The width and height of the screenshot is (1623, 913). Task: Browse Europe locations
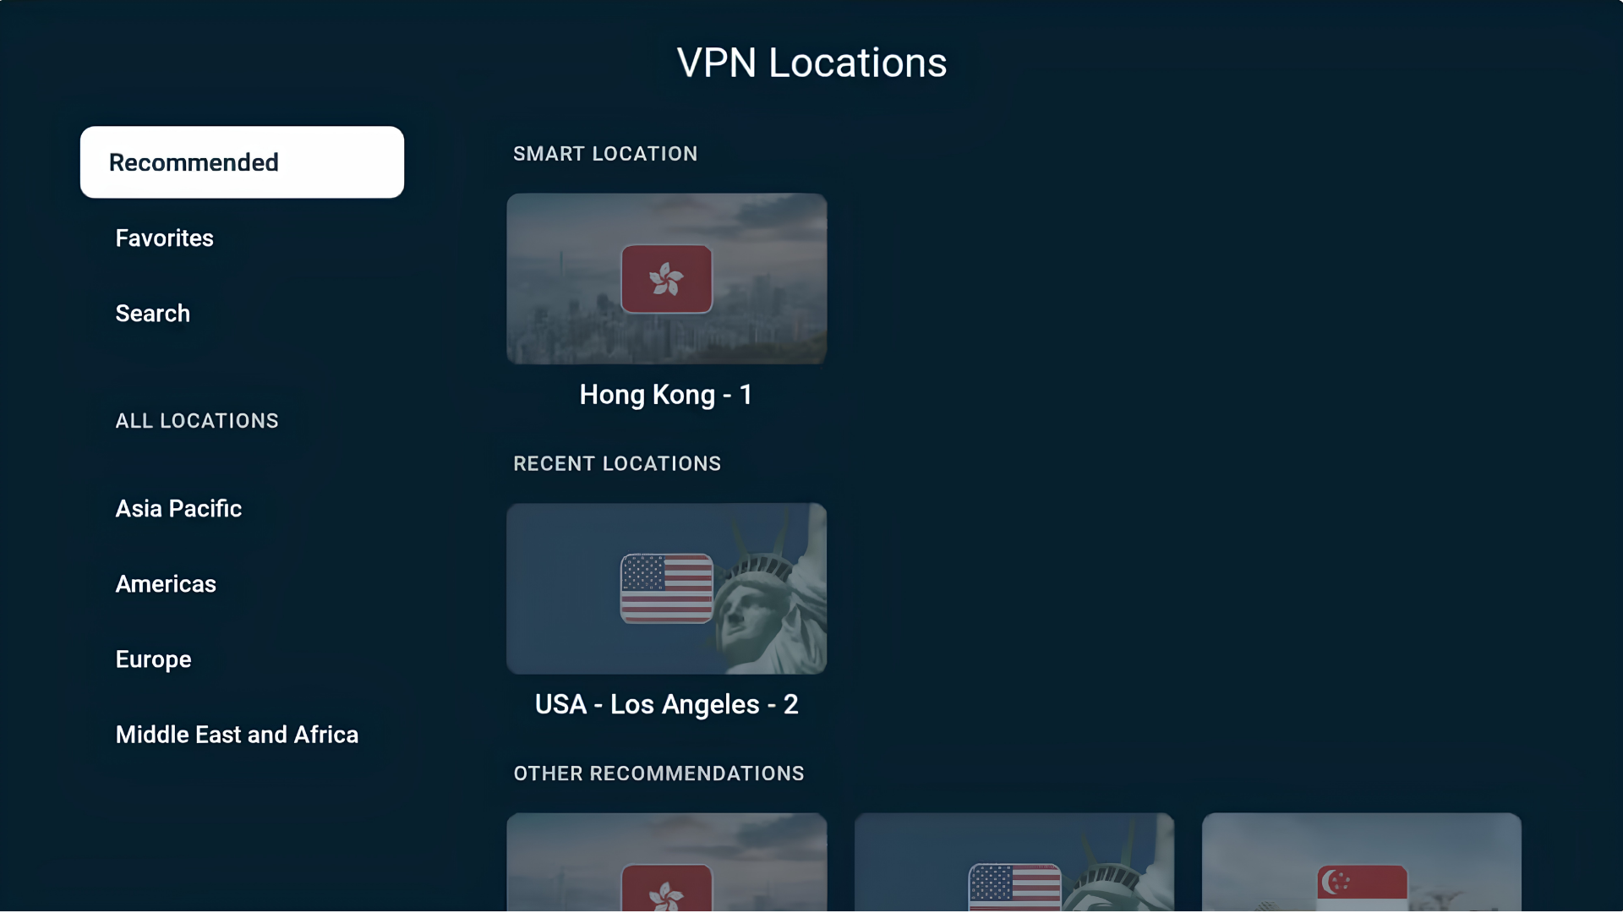point(153,659)
